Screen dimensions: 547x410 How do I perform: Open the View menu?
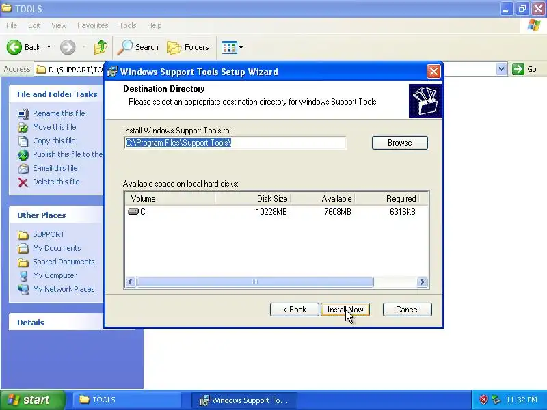(x=59, y=25)
